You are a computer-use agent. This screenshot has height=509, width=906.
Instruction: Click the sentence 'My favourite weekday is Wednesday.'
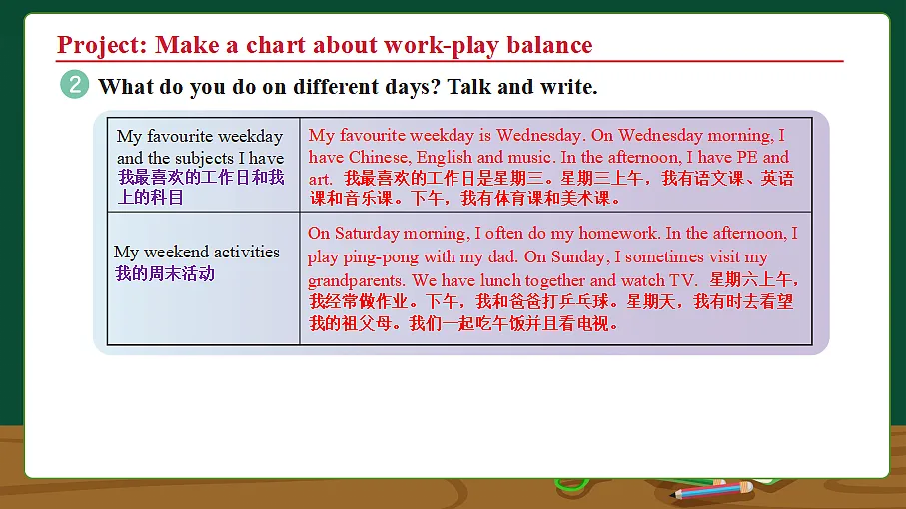pyautogui.click(x=447, y=135)
